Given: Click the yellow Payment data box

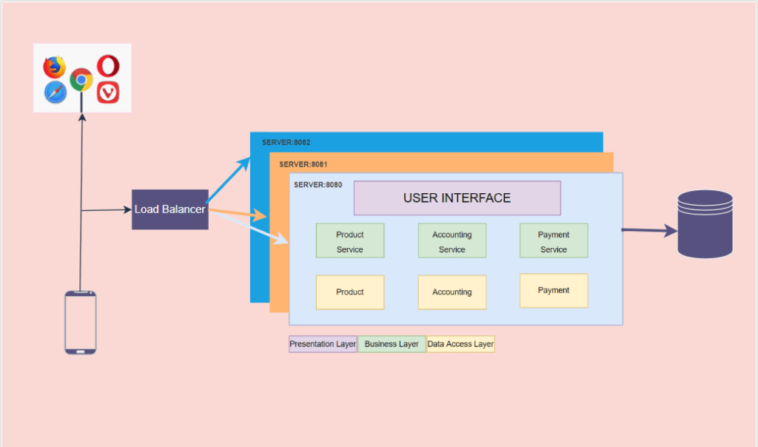Looking at the screenshot, I should [x=554, y=290].
